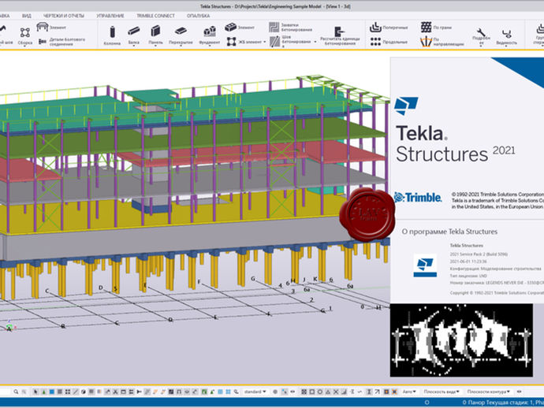Image resolution: width=544 pixels, height=408 pixels.
Task: Click the По грани mesh icon
Action: click(x=426, y=27)
